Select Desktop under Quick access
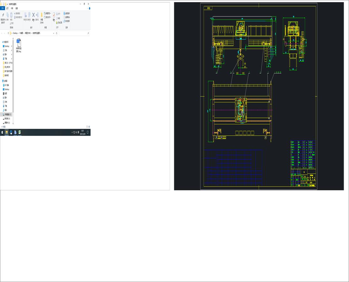This screenshot has height=282, width=349. pyautogui.click(x=7, y=46)
